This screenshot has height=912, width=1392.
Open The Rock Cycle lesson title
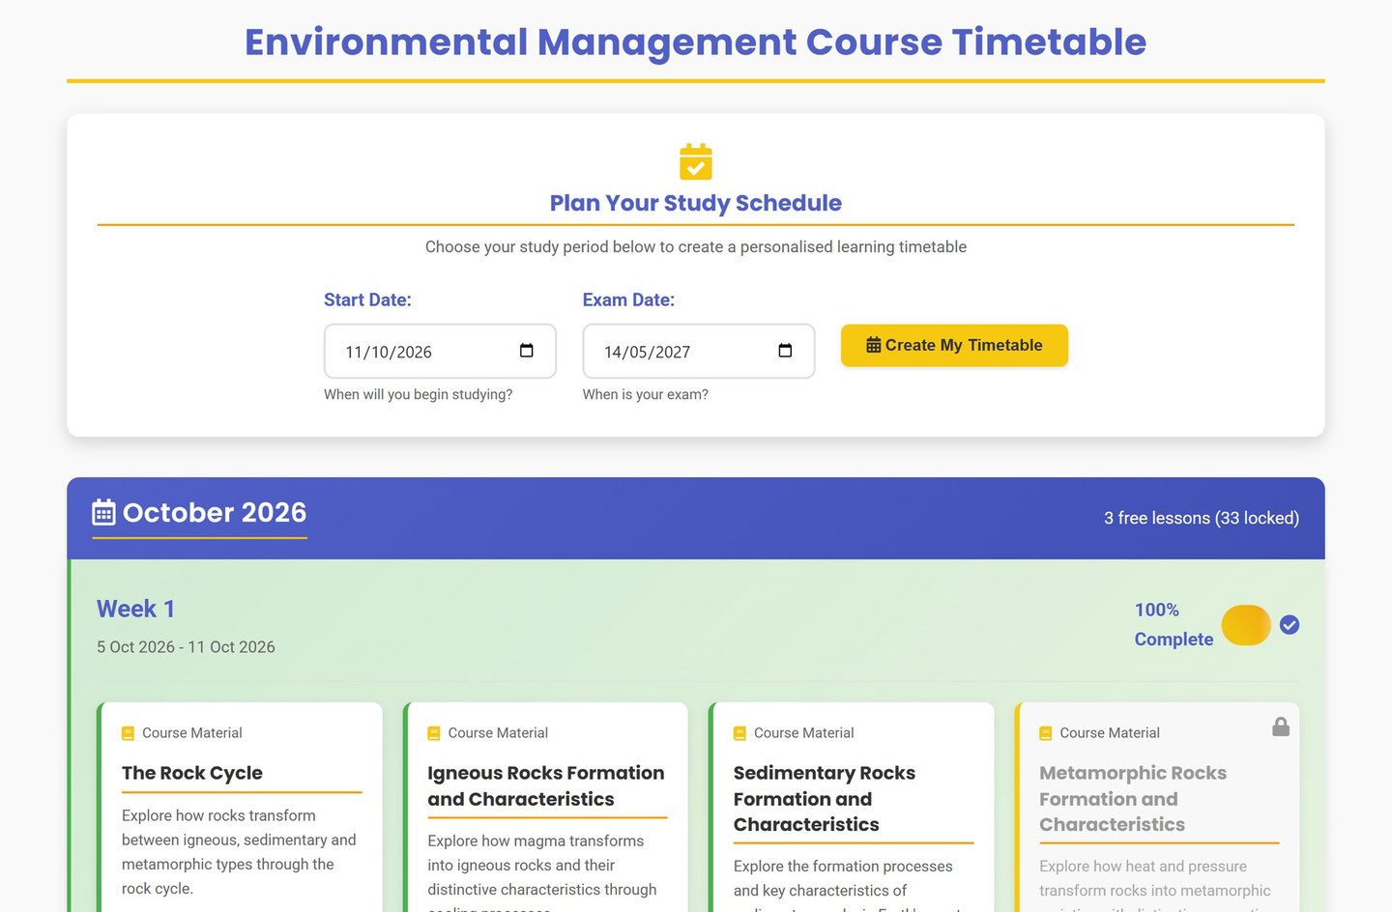coord(192,773)
